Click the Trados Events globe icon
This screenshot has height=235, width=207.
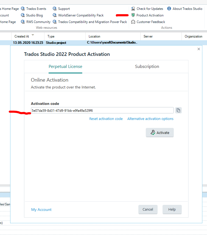(x=23, y=8)
